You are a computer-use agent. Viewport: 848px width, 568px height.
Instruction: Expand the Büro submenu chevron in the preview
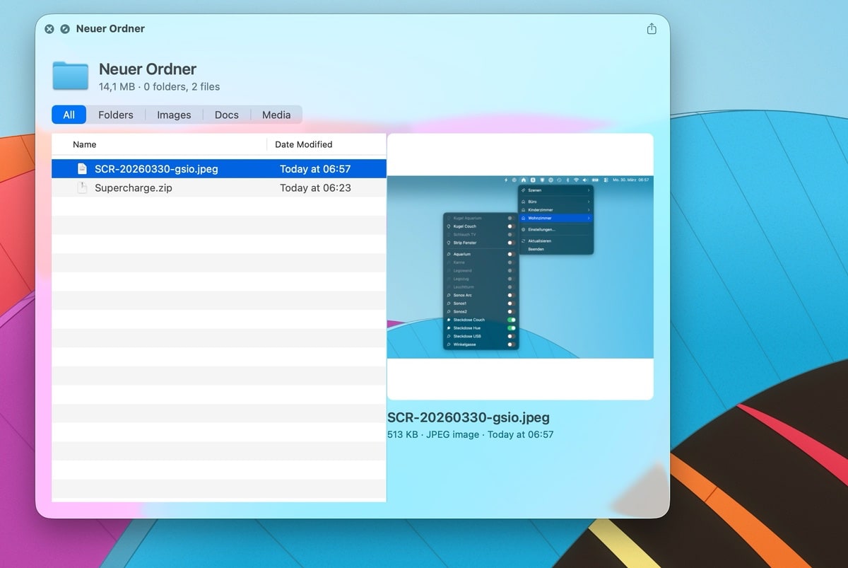(x=589, y=202)
